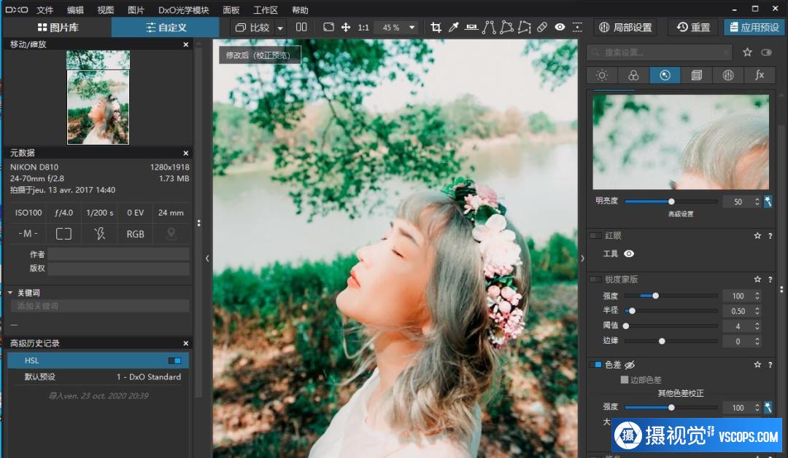
Task: Activate the Horizon leveling tool
Action: click(471, 27)
